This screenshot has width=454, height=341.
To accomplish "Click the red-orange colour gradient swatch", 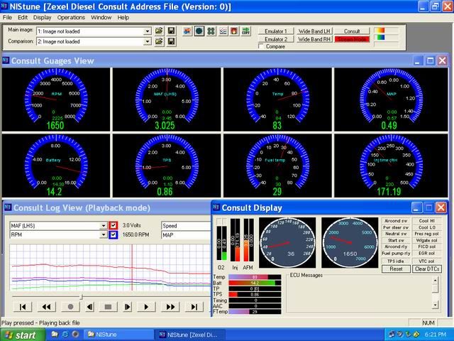I will pos(380,31).
